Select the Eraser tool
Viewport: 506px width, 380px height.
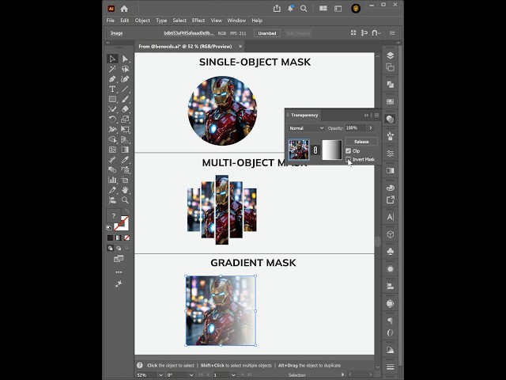click(x=125, y=109)
